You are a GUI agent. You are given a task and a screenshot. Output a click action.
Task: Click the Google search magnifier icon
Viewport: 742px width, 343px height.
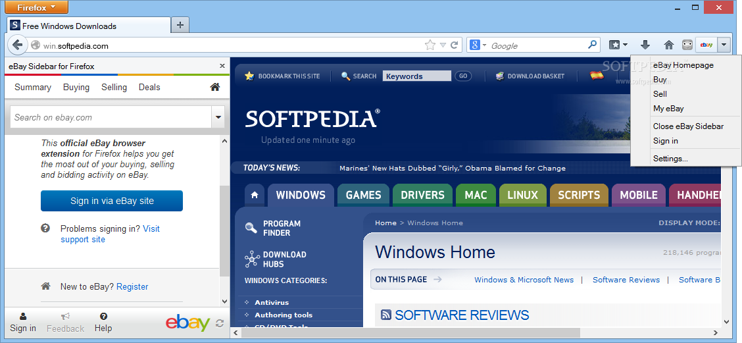[x=592, y=45]
